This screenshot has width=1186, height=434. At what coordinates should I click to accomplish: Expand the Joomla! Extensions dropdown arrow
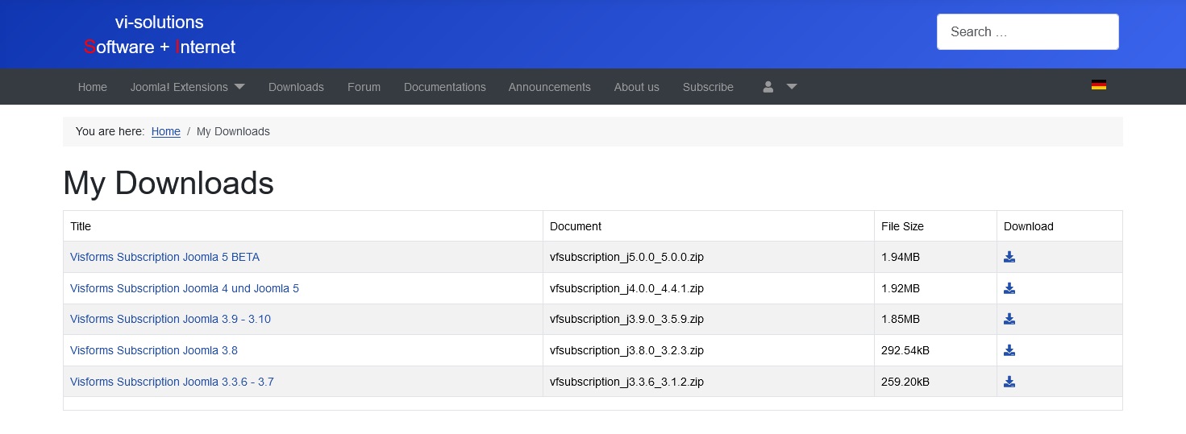tap(239, 87)
